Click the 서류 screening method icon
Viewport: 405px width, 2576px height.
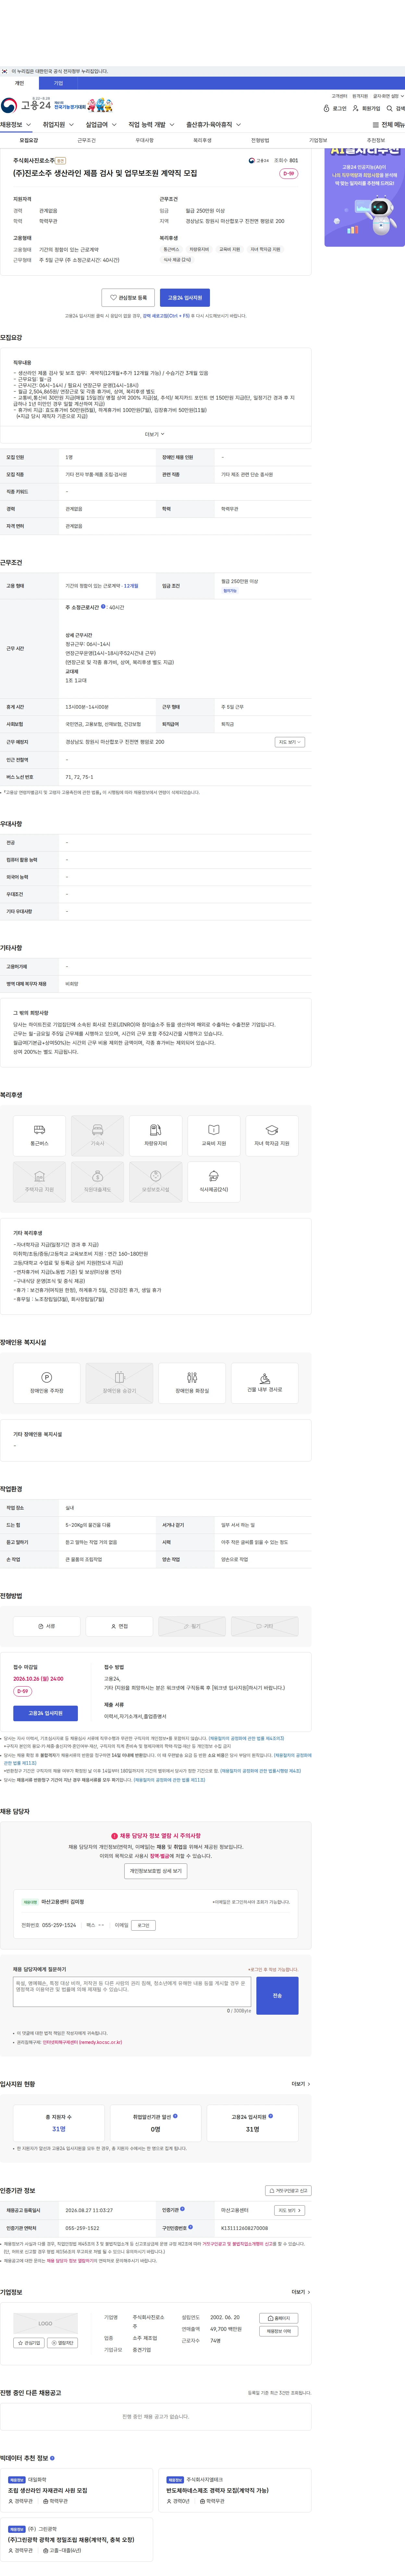[x=46, y=1626]
